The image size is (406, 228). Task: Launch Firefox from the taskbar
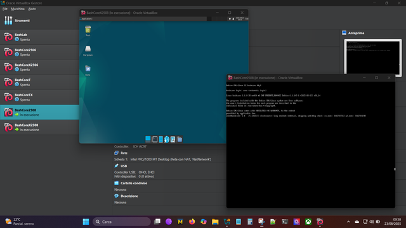pos(192,222)
